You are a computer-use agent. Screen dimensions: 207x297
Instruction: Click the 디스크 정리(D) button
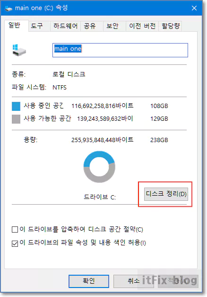click(166, 194)
